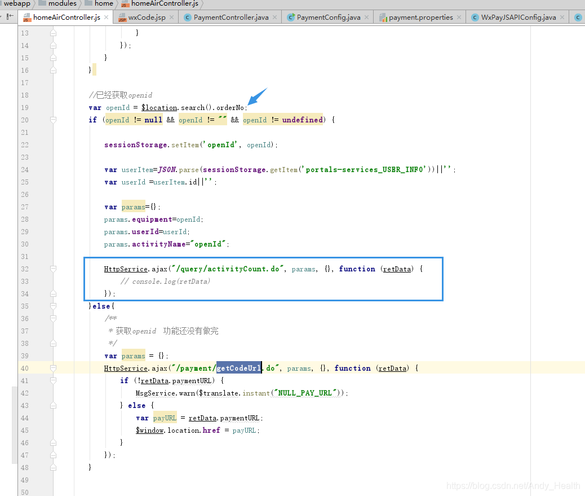The height and width of the screenshot is (496, 585).
Task: Click retData.paymentURL on line 41
Action: pyautogui.click(x=176, y=380)
